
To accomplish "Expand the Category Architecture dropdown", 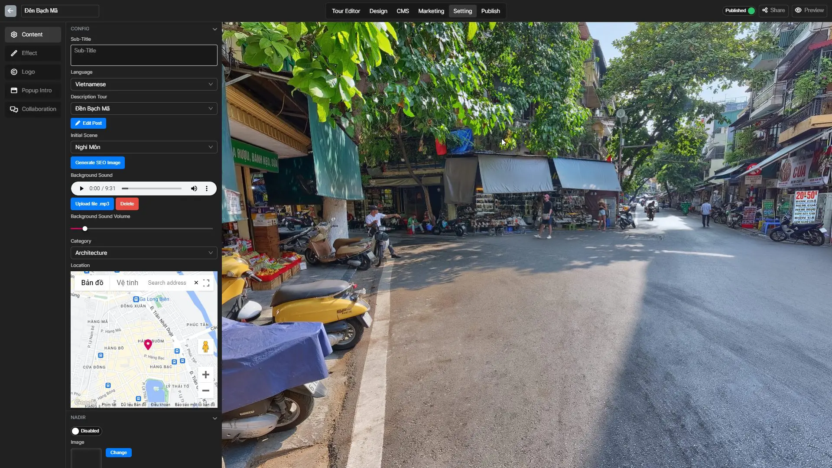I will coord(144,253).
